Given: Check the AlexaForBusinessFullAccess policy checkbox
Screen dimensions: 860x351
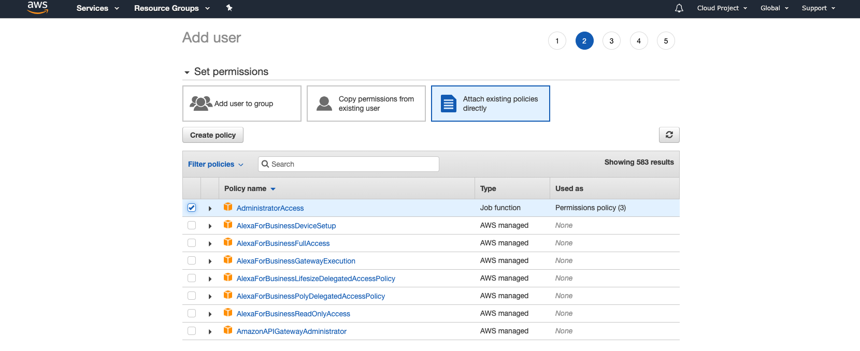Looking at the screenshot, I should [192, 243].
